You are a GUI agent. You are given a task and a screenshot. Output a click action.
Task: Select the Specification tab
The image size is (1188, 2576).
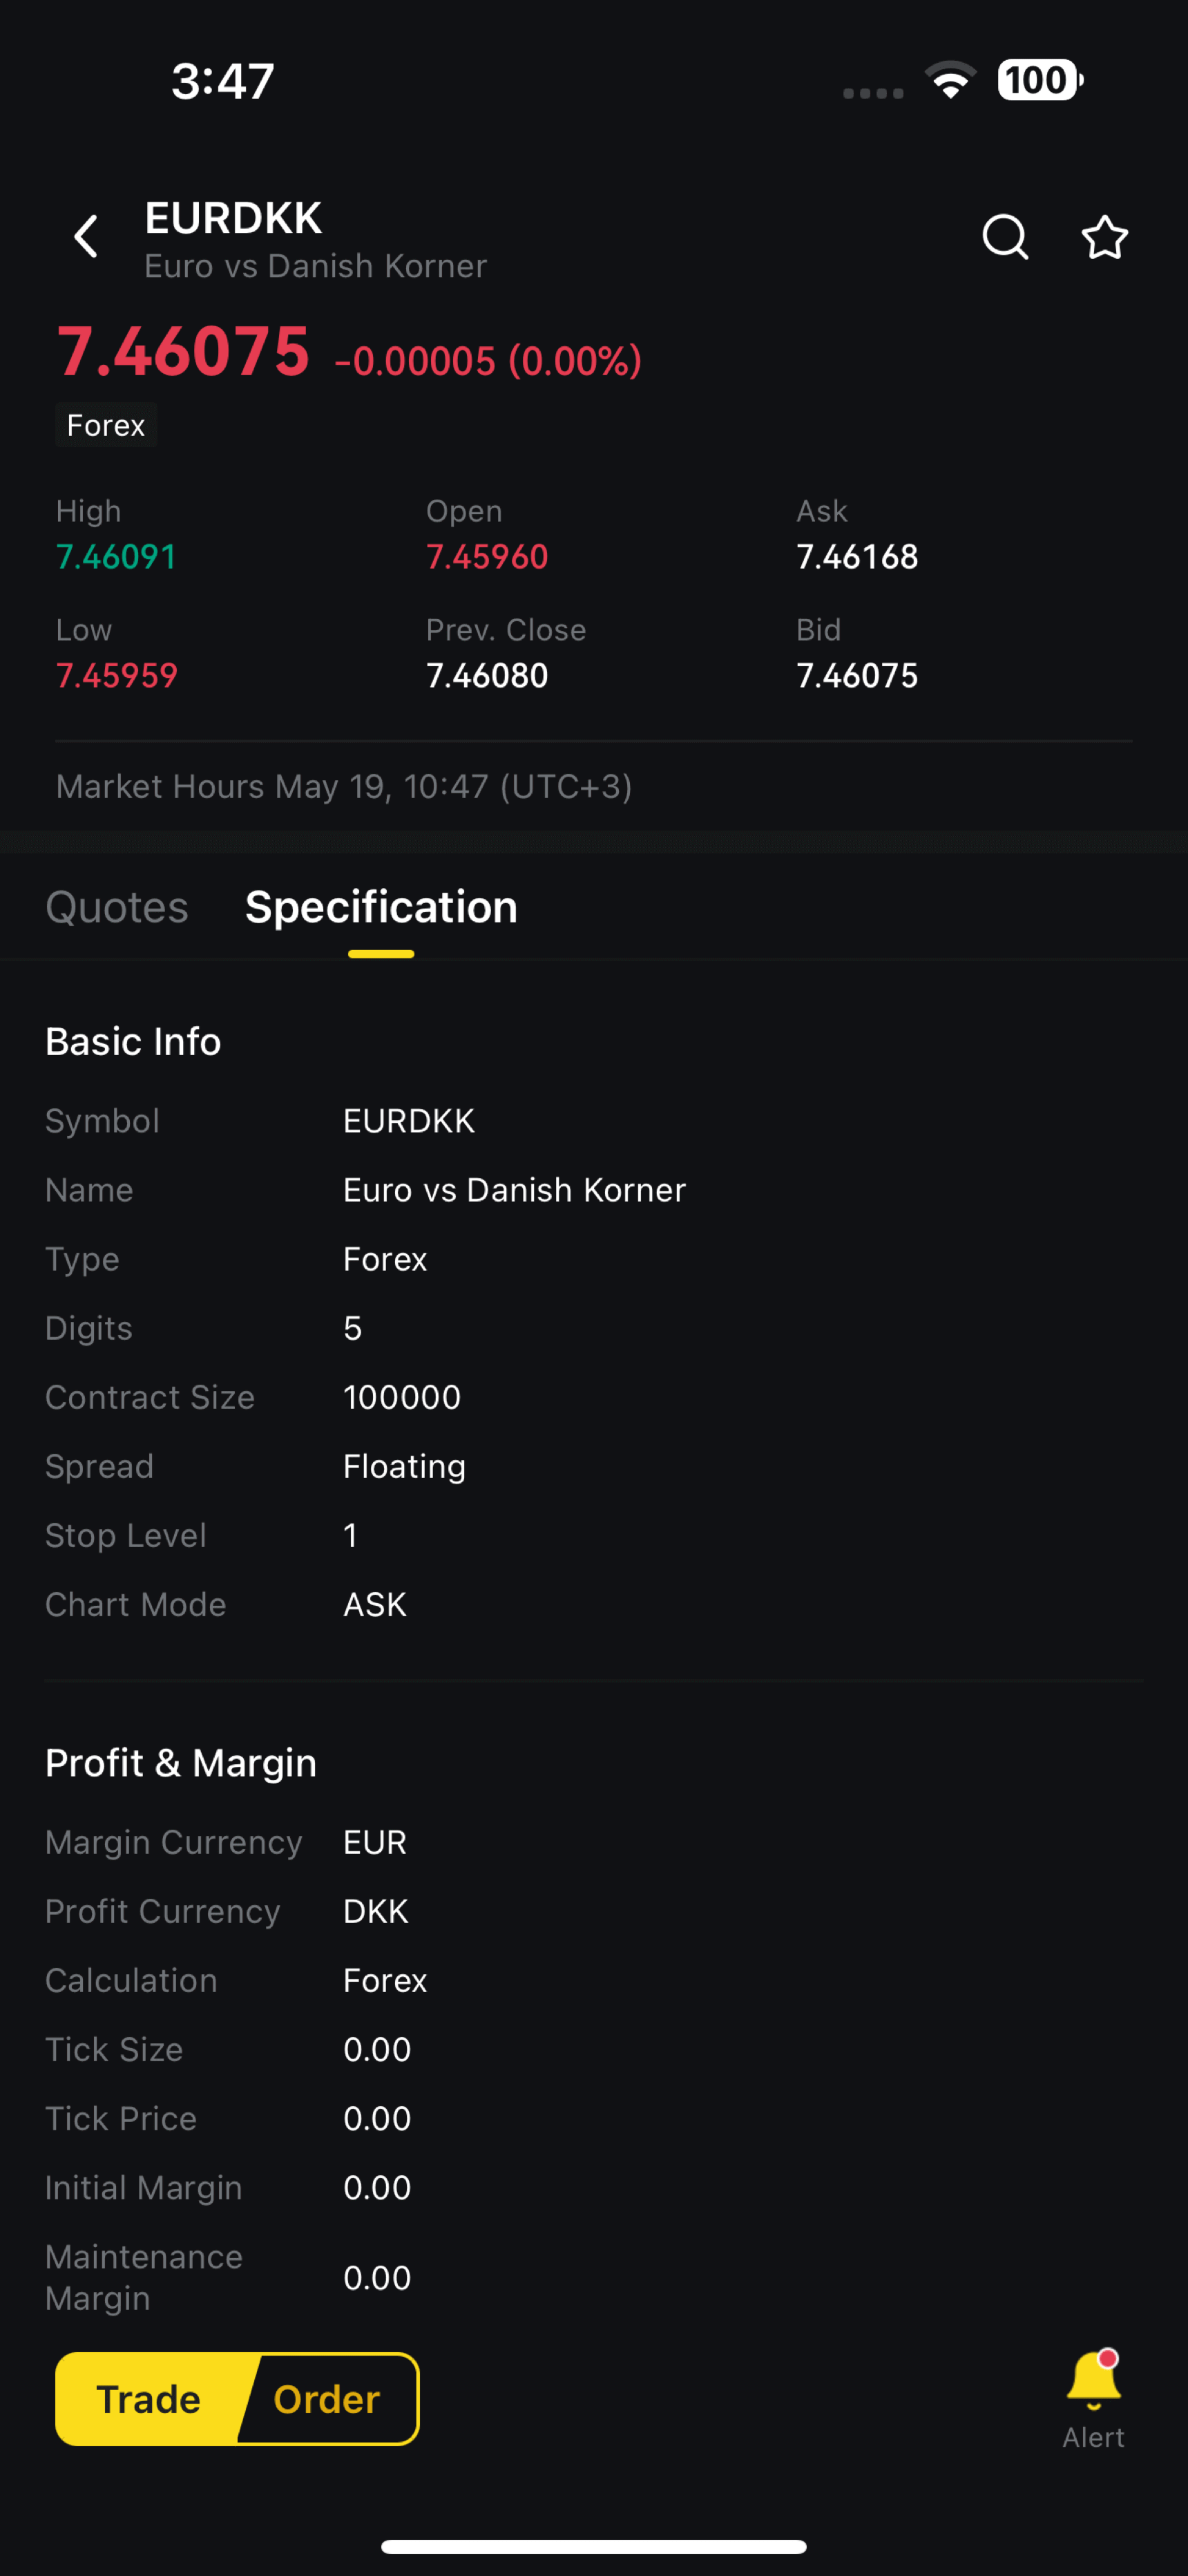pyautogui.click(x=381, y=908)
